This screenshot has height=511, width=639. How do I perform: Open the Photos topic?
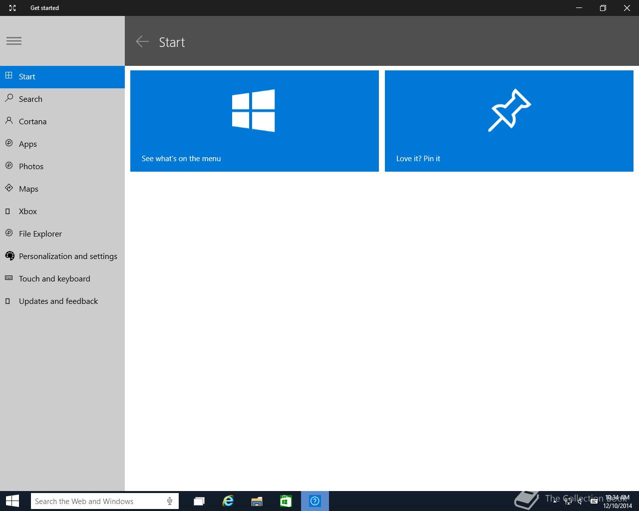[x=62, y=166]
